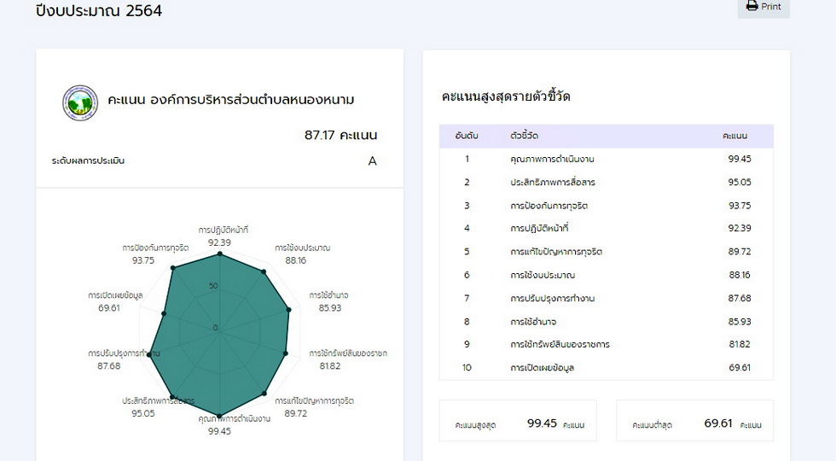Click the ปีงบประมาณ 2564 heading
Screen dimensions: 836x461
point(99,10)
